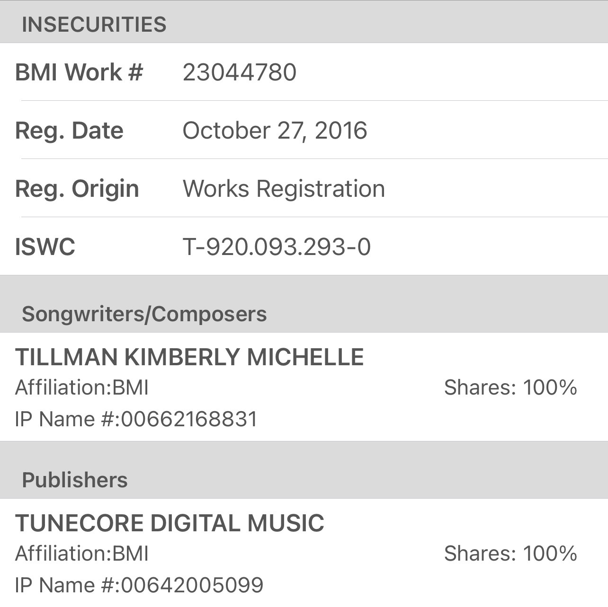608x607 pixels.
Task: Click the BMI Work # label
Action: pos(79,72)
